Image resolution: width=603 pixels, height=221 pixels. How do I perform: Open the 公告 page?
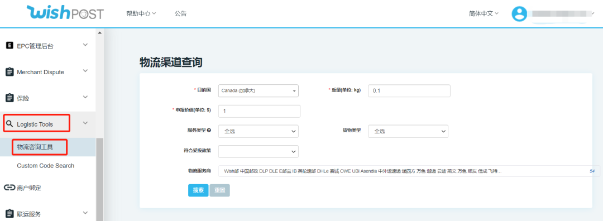[x=181, y=13]
